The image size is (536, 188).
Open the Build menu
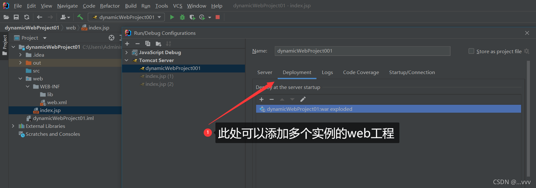click(x=131, y=6)
